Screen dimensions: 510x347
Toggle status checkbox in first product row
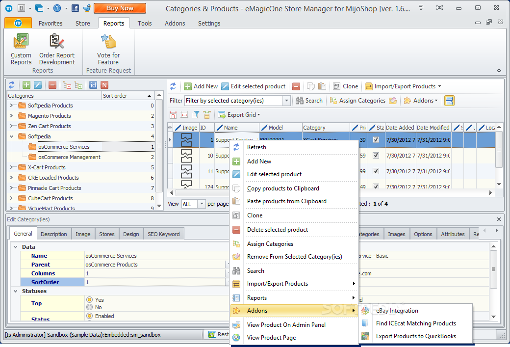tap(376, 140)
